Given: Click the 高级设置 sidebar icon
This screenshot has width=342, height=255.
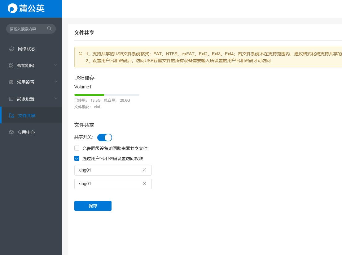Looking at the screenshot, I should 11,99.
